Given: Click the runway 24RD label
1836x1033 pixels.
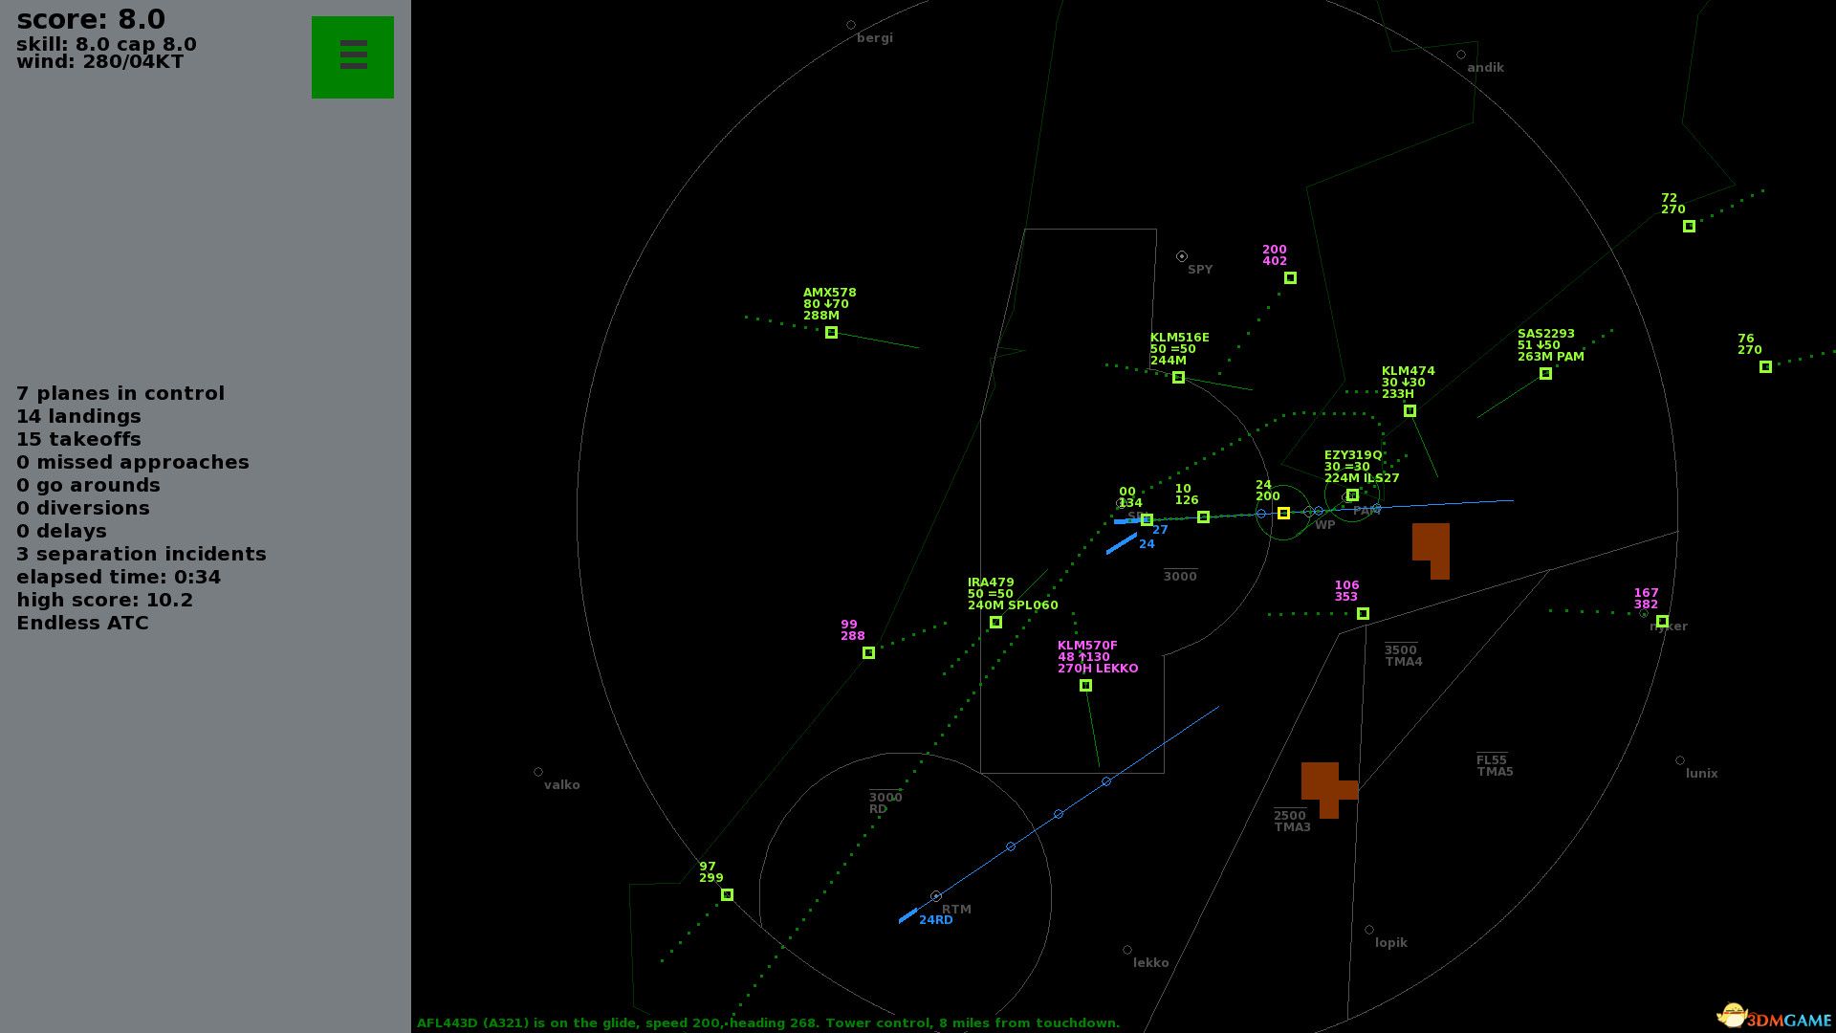Looking at the screenshot, I should [x=935, y=920].
